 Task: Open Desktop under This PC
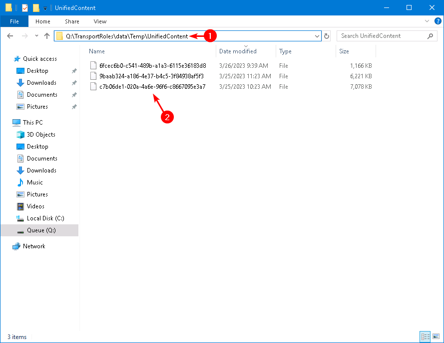pos(37,147)
